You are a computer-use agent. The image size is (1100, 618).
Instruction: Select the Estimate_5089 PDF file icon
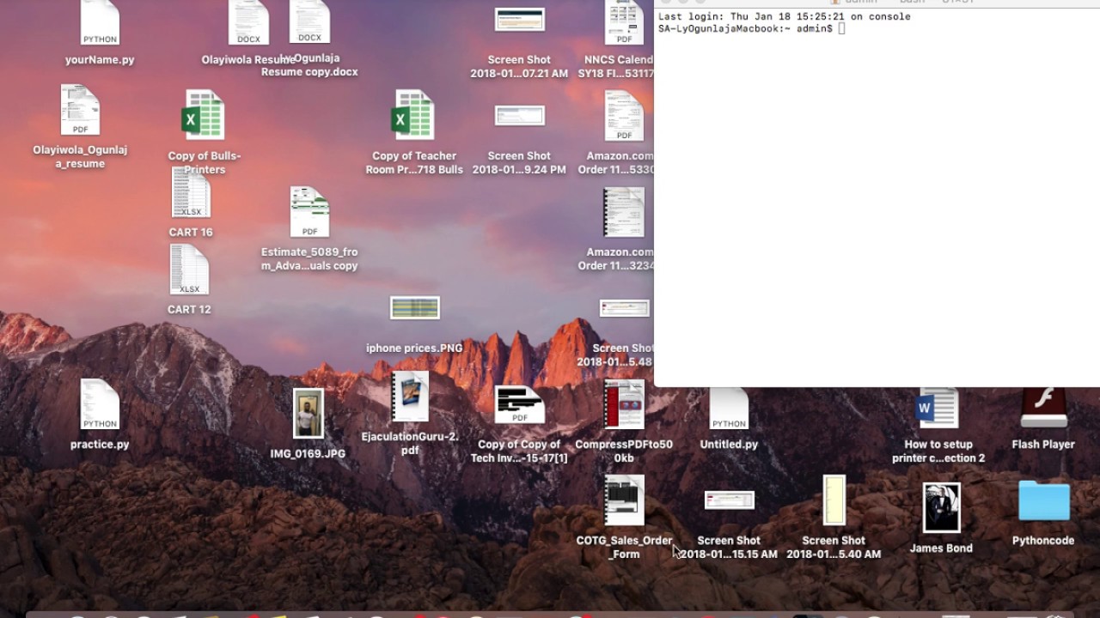point(309,212)
